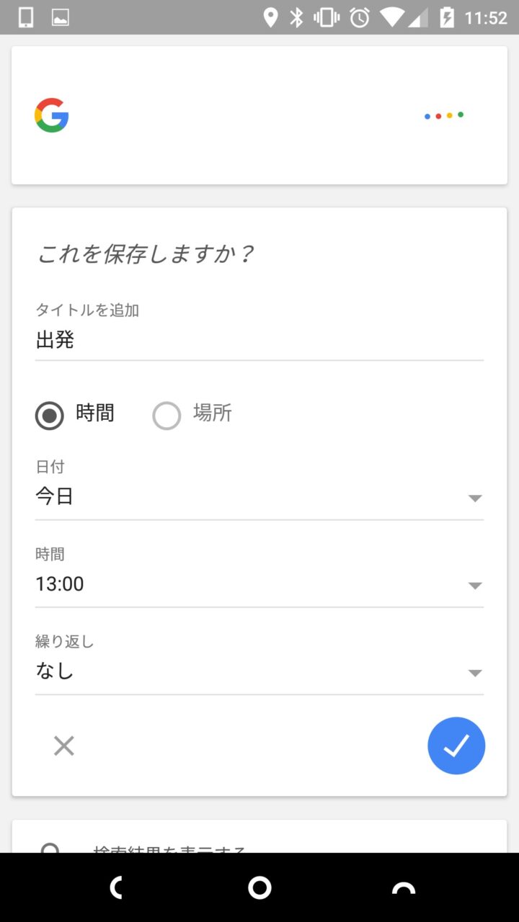Open the 時間 dropdown showing 13:00
Viewport: 519px width, 922px height.
[259, 584]
